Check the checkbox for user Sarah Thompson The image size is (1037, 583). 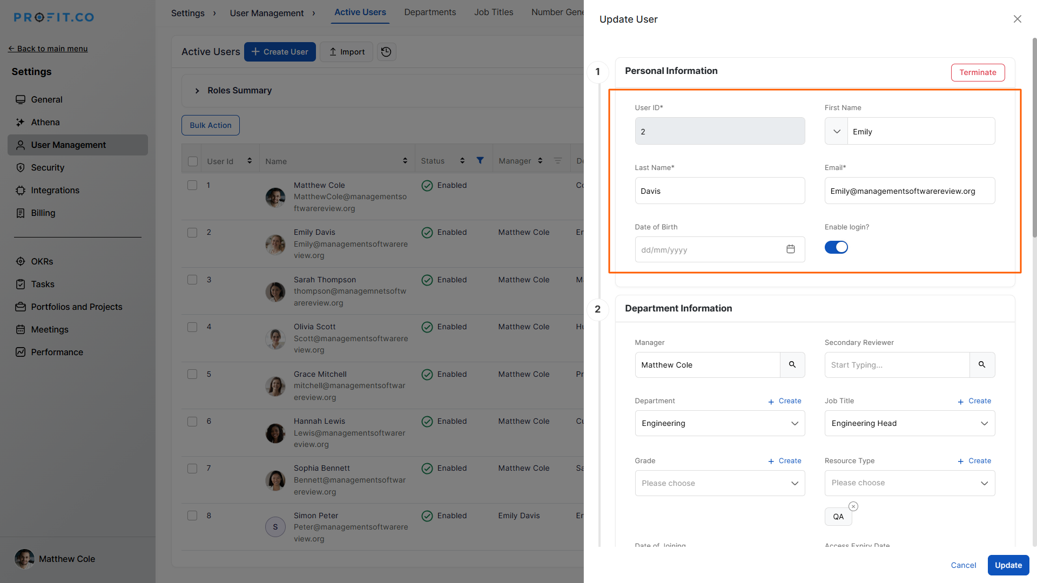192,280
